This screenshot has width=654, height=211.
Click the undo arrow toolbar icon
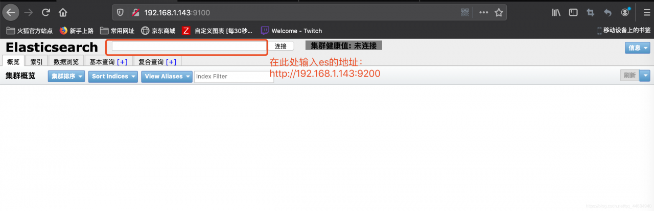click(608, 12)
